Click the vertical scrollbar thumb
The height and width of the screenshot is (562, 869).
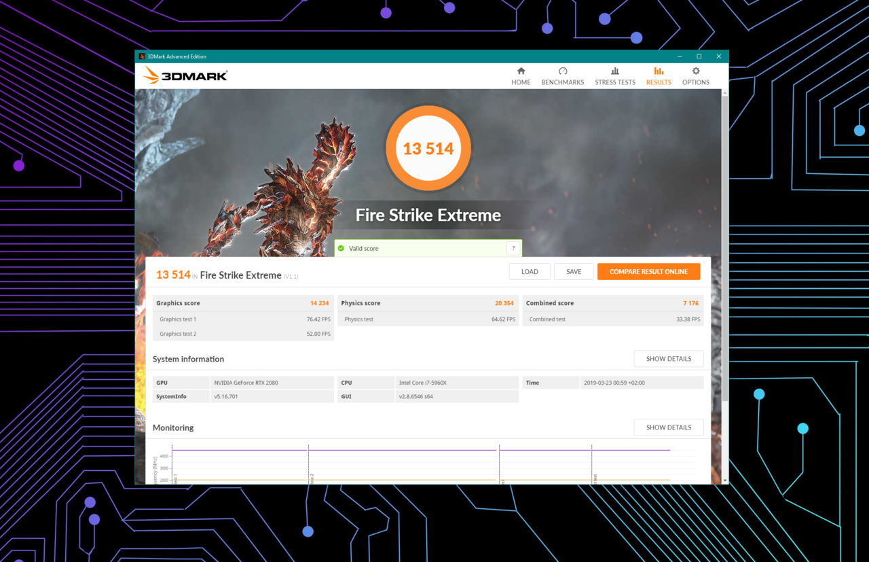(725, 248)
